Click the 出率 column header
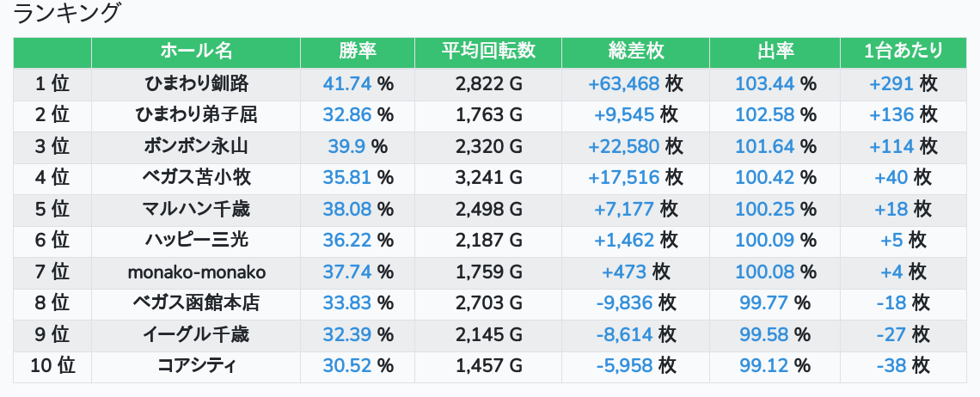The image size is (980, 397). coord(775,52)
